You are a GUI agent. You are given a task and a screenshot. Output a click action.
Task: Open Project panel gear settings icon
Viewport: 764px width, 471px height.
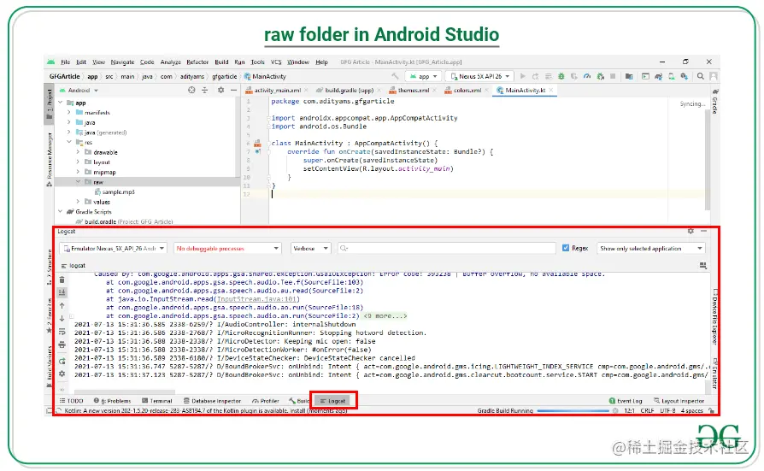pos(220,90)
